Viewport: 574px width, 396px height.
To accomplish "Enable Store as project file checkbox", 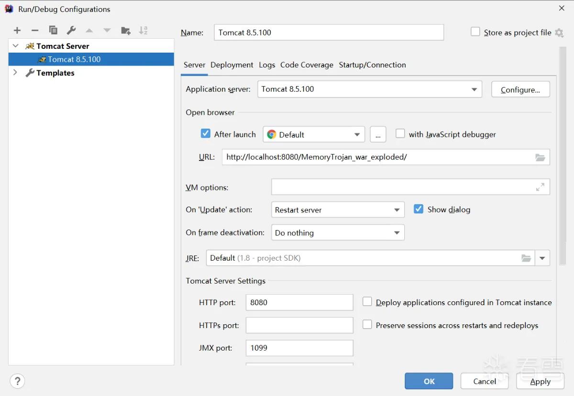I will (475, 32).
